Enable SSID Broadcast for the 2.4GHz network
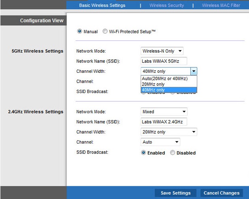The image size is (249, 199). [143, 153]
